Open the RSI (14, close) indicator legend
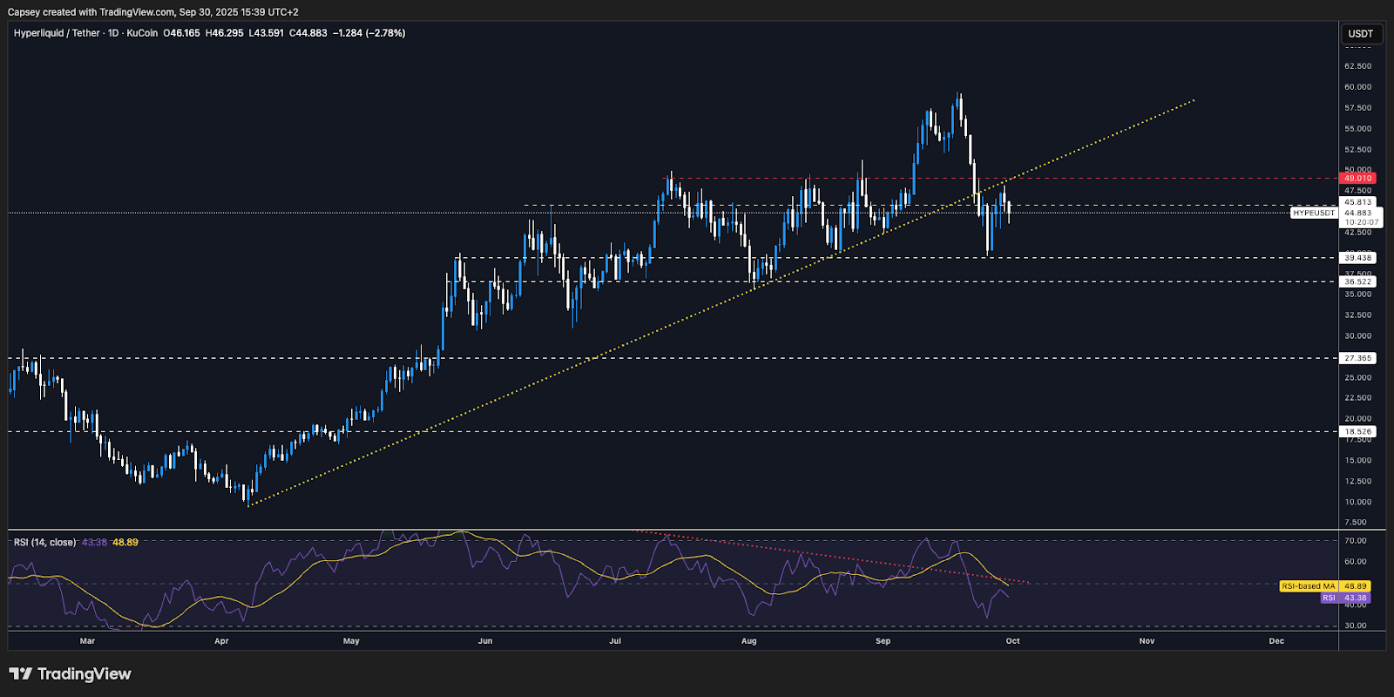 click(x=44, y=542)
